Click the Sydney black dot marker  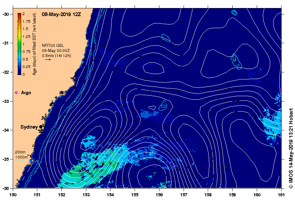41,127
